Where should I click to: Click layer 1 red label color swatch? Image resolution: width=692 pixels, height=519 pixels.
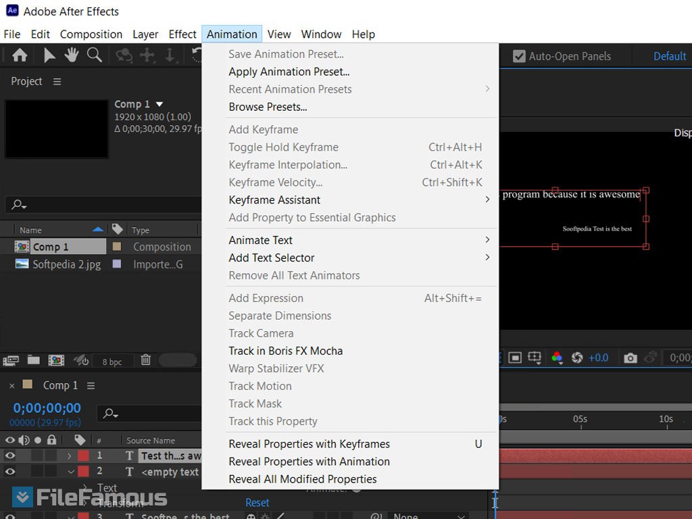click(83, 455)
